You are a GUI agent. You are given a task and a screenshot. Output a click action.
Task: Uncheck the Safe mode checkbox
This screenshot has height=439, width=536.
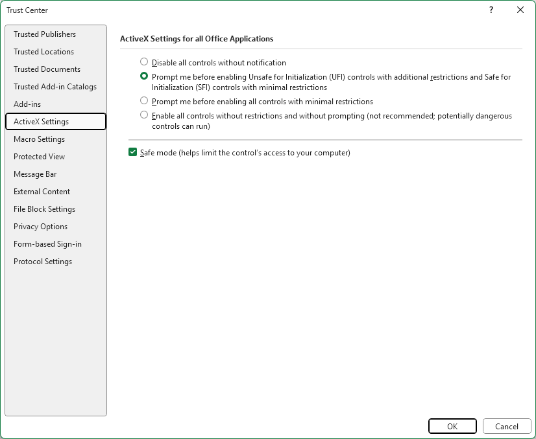click(132, 152)
